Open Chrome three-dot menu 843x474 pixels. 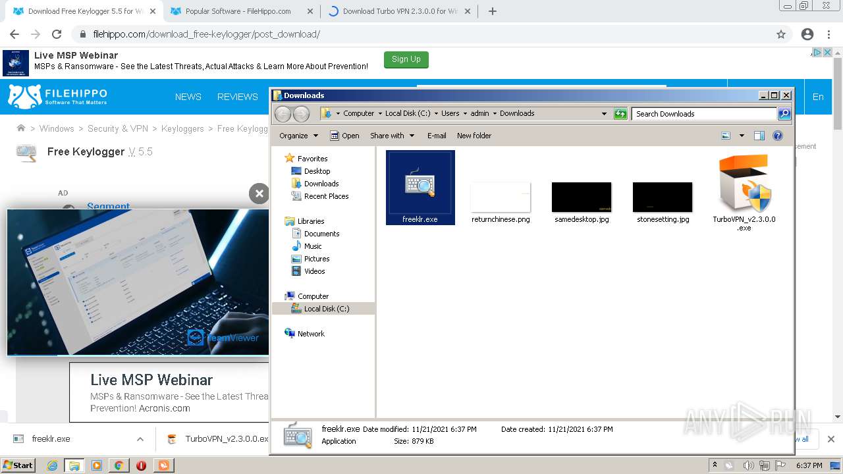click(x=828, y=34)
